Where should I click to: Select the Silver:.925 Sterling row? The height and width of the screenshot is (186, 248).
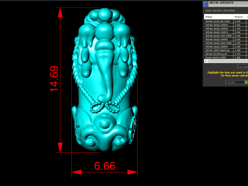[226, 50]
